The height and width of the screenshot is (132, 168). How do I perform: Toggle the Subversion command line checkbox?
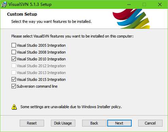(x=14, y=86)
